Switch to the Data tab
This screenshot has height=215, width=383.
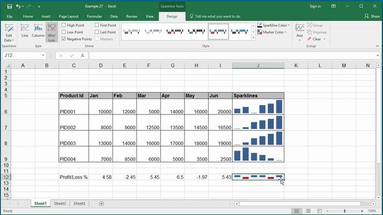click(114, 16)
